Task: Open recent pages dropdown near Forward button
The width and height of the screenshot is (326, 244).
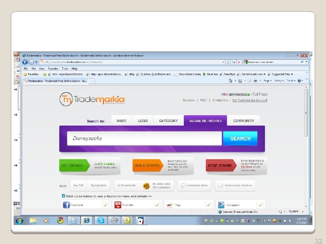Action: [36, 62]
